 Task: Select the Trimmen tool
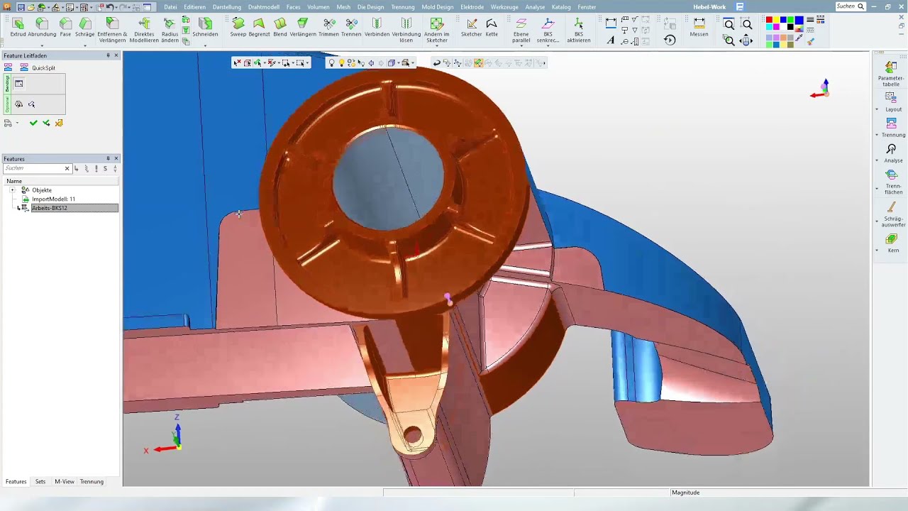click(x=328, y=28)
